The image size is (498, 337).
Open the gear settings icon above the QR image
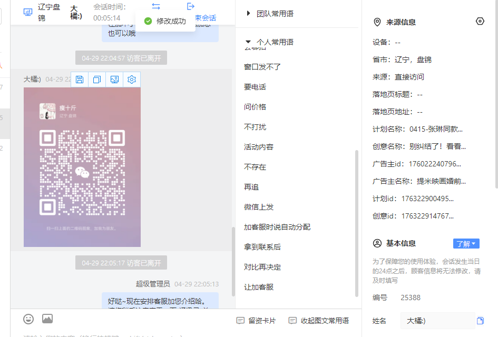point(132,80)
